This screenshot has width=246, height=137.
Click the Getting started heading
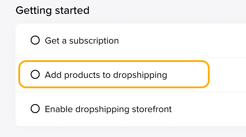53,10
